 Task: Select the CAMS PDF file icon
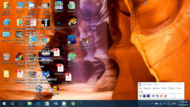click(x=19, y=77)
